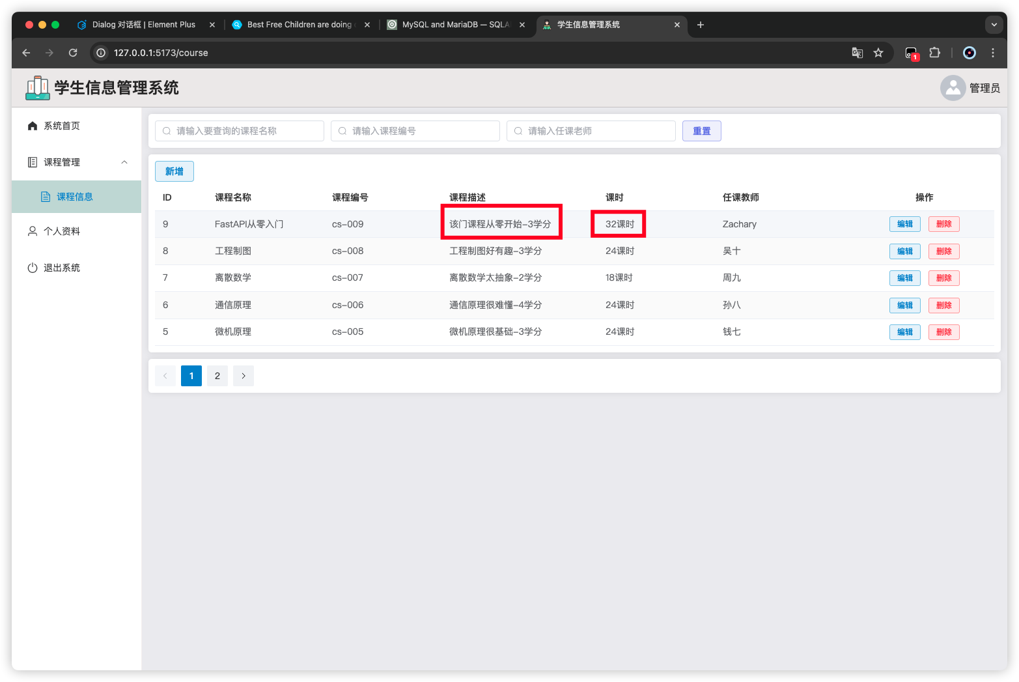Switch to the Best Free Children tab

click(301, 25)
